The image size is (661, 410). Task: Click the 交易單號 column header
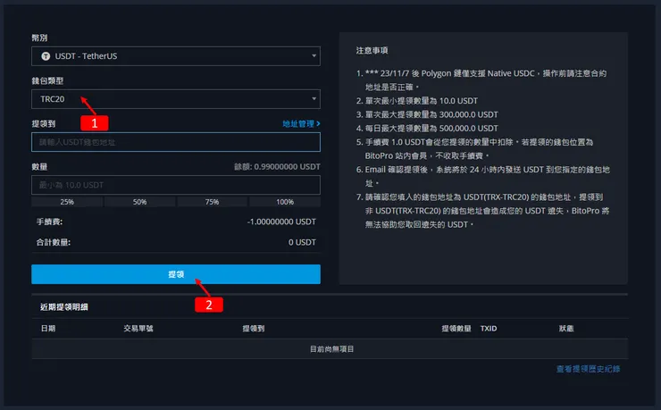(x=138, y=328)
